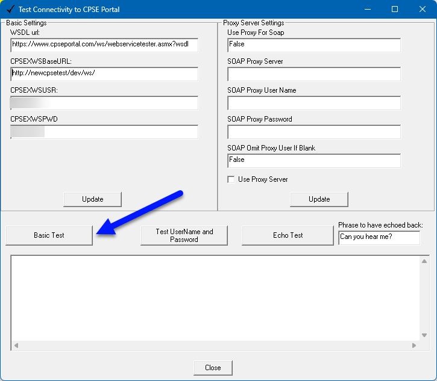Run Test UserName and Password

pos(184,235)
